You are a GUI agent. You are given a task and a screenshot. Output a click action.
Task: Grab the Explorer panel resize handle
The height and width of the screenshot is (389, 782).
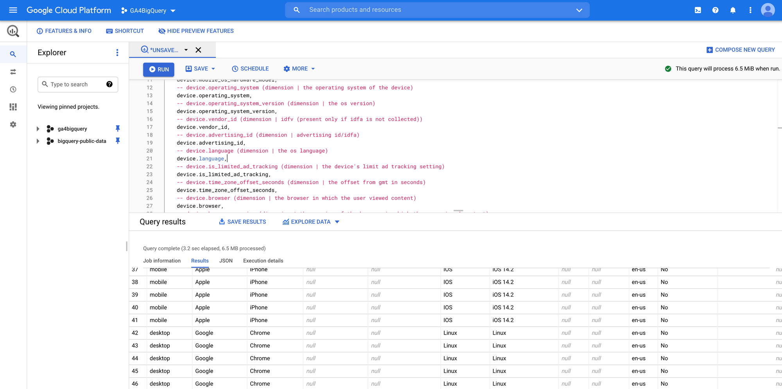click(127, 246)
